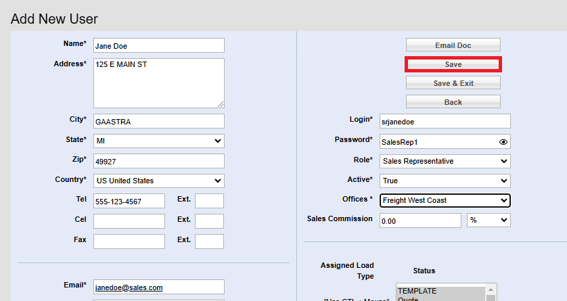
Task: Open the State dropdown
Action: tap(158, 141)
